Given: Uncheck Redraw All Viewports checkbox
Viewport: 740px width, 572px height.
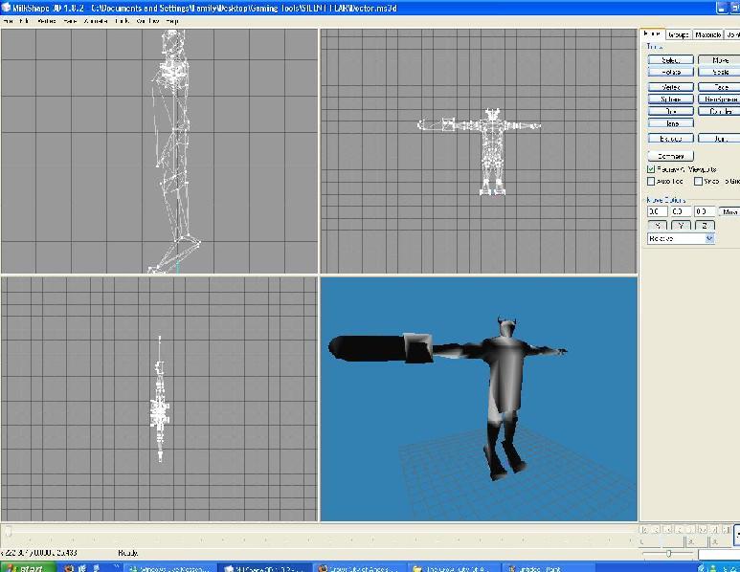Looking at the screenshot, I should [652, 169].
